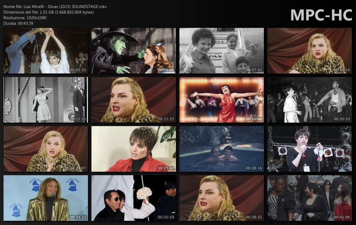Click the microphone stage thumbnail at 00:30:44
Image resolution: width=356 pixels, height=225 pixels.
coord(309,149)
